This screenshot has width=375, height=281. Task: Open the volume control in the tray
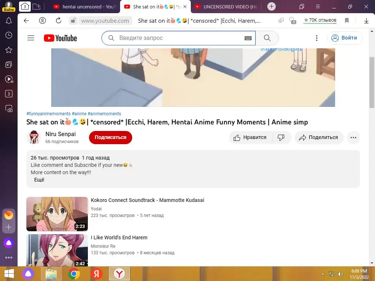coord(340,274)
